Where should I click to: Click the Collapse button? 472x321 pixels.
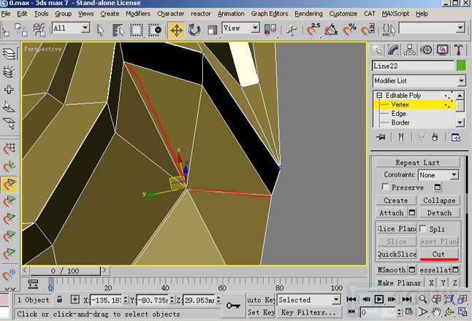tap(439, 201)
